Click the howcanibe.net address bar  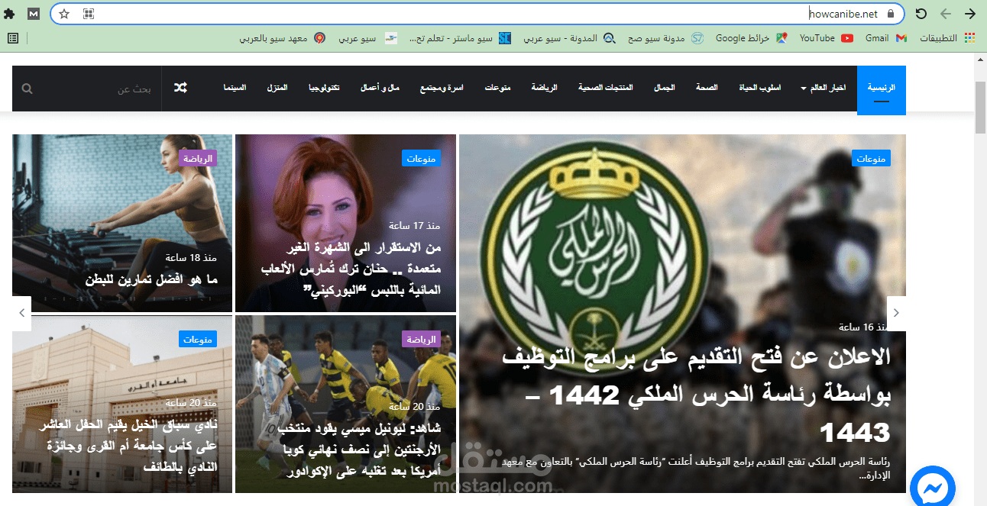point(477,14)
